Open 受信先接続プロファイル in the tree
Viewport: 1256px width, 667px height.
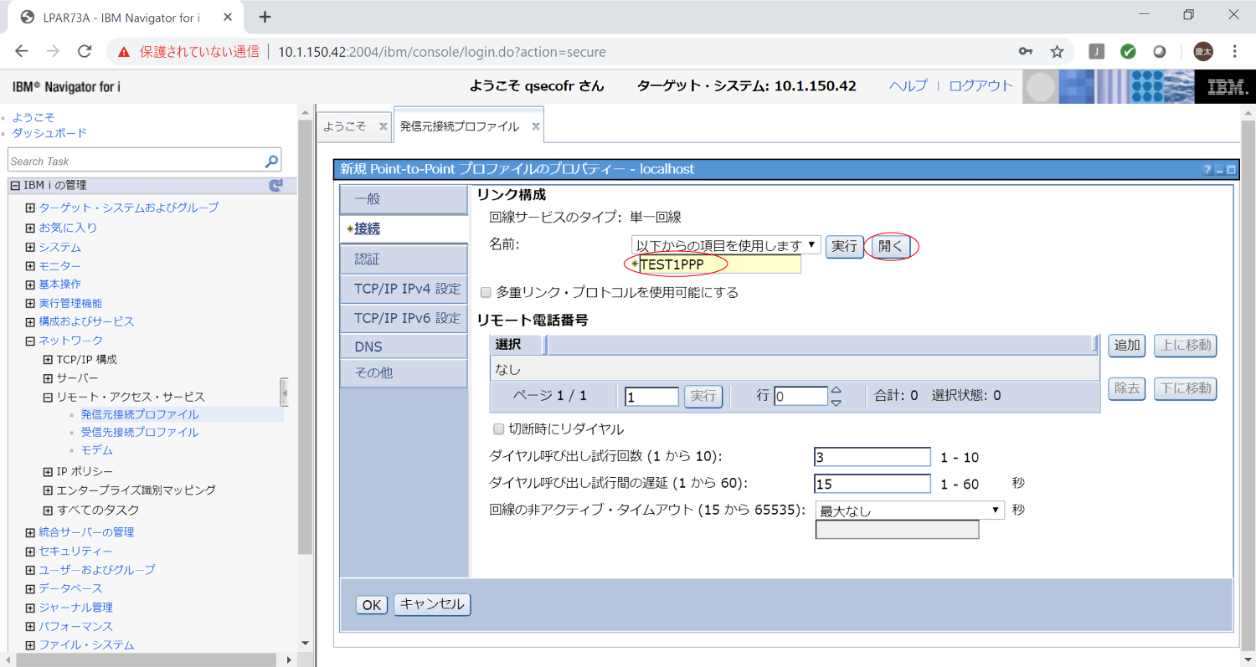pos(140,432)
